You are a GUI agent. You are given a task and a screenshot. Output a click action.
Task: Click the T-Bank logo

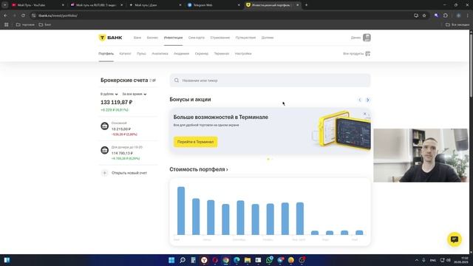110,38
